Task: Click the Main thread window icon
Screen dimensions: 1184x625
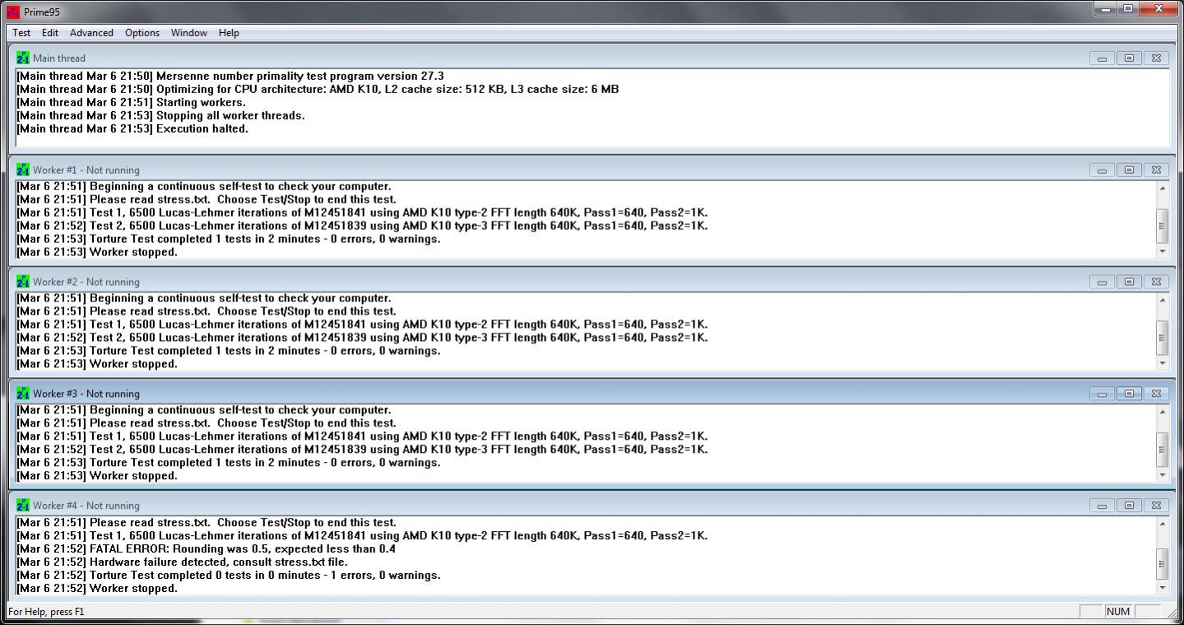Action: point(22,58)
